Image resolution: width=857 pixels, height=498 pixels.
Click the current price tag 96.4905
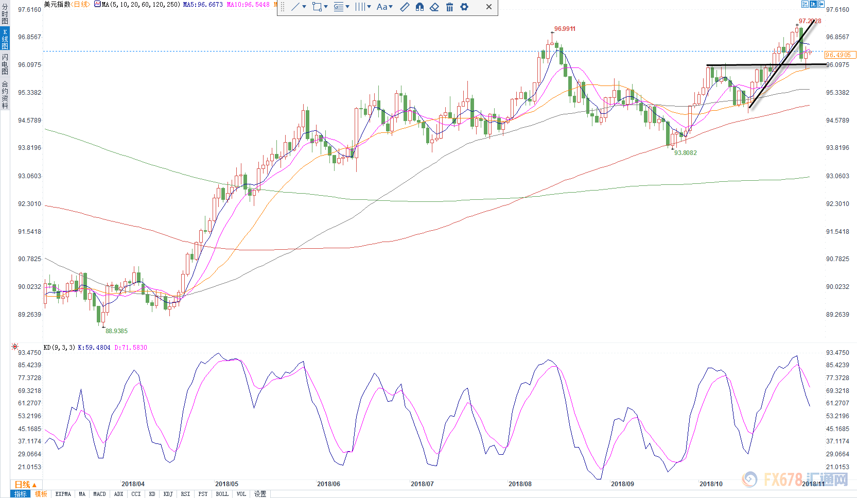[x=840, y=55]
